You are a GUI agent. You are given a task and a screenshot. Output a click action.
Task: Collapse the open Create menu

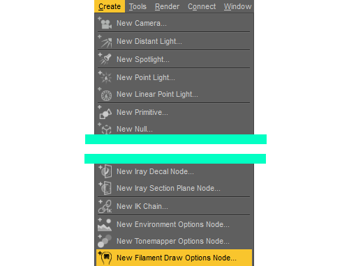pos(110,6)
